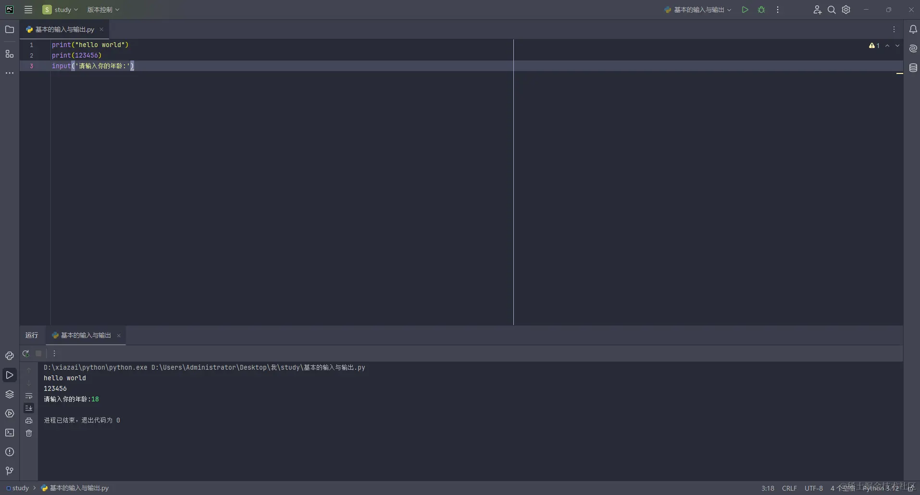Clear all console output trash icon
The width and height of the screenshot is (920, 495).
(x=29, y=433)
